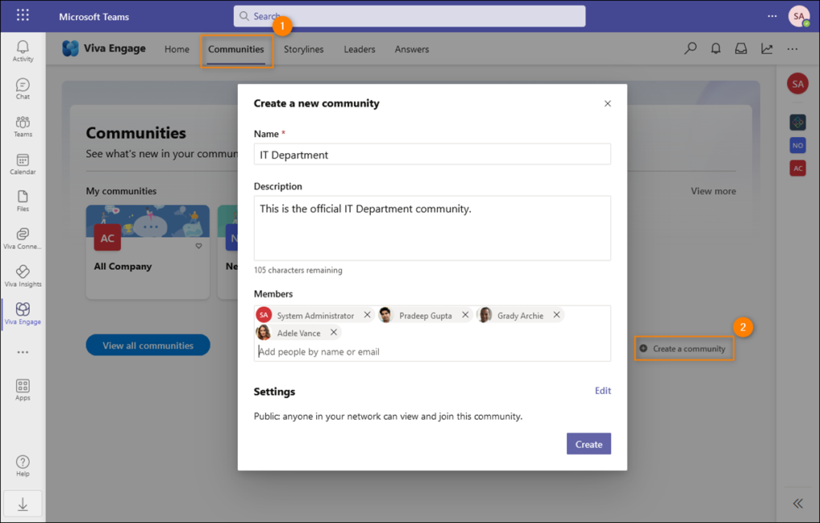Click View all communities button
Image resolution: width=820 pixels, height=523 pixels.
pos(148,345)
